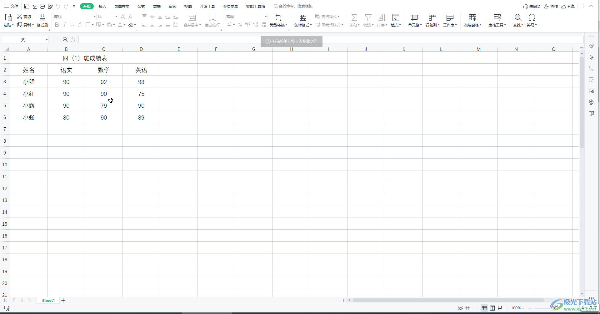This screenshot has height=314, width=600.
Task: Open the Review (审阅) tab
Action: 172,6
